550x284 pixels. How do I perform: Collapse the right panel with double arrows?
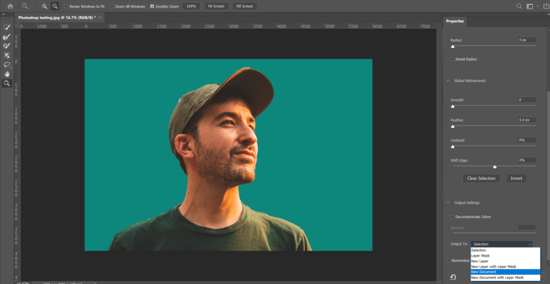coord(547,14)
